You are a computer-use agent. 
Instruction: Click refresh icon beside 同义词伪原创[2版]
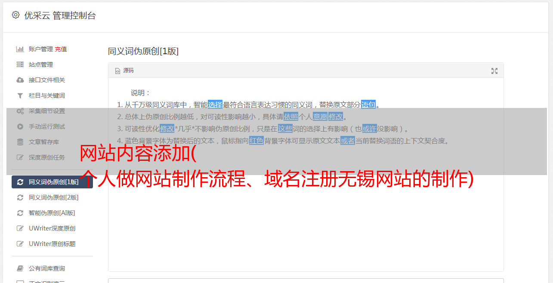point(20,197)
